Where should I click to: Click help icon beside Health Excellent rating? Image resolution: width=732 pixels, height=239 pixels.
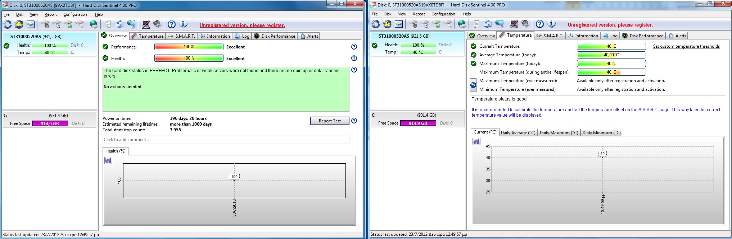[x=354, y=58]
